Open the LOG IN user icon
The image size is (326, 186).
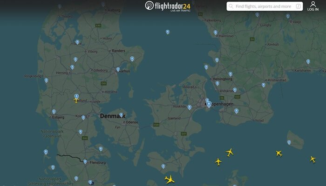point(313,4)
